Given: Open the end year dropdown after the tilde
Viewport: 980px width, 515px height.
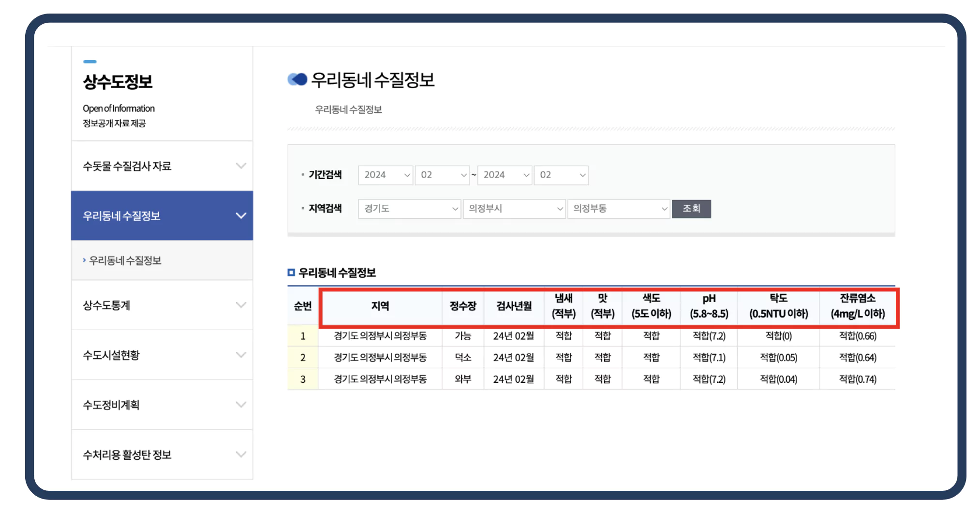Looking at the screenshot, I should [x=505, y=175].
